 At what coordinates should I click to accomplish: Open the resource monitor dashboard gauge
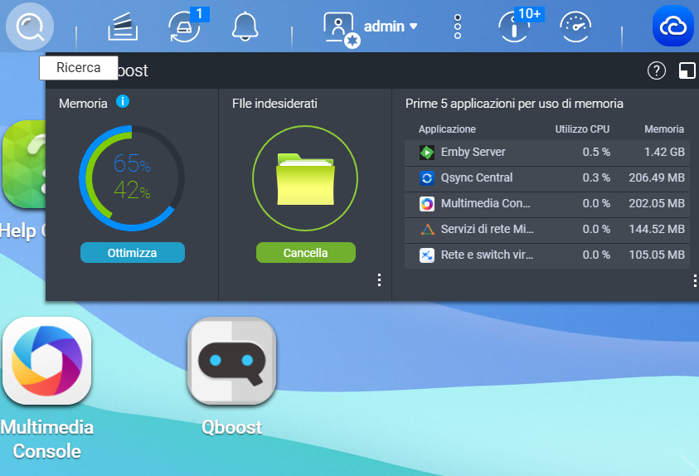(x=575, y=27)
